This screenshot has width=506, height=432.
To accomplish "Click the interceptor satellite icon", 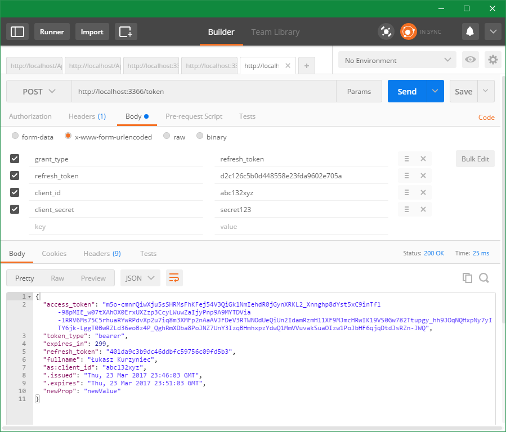I will click(386, 31).
